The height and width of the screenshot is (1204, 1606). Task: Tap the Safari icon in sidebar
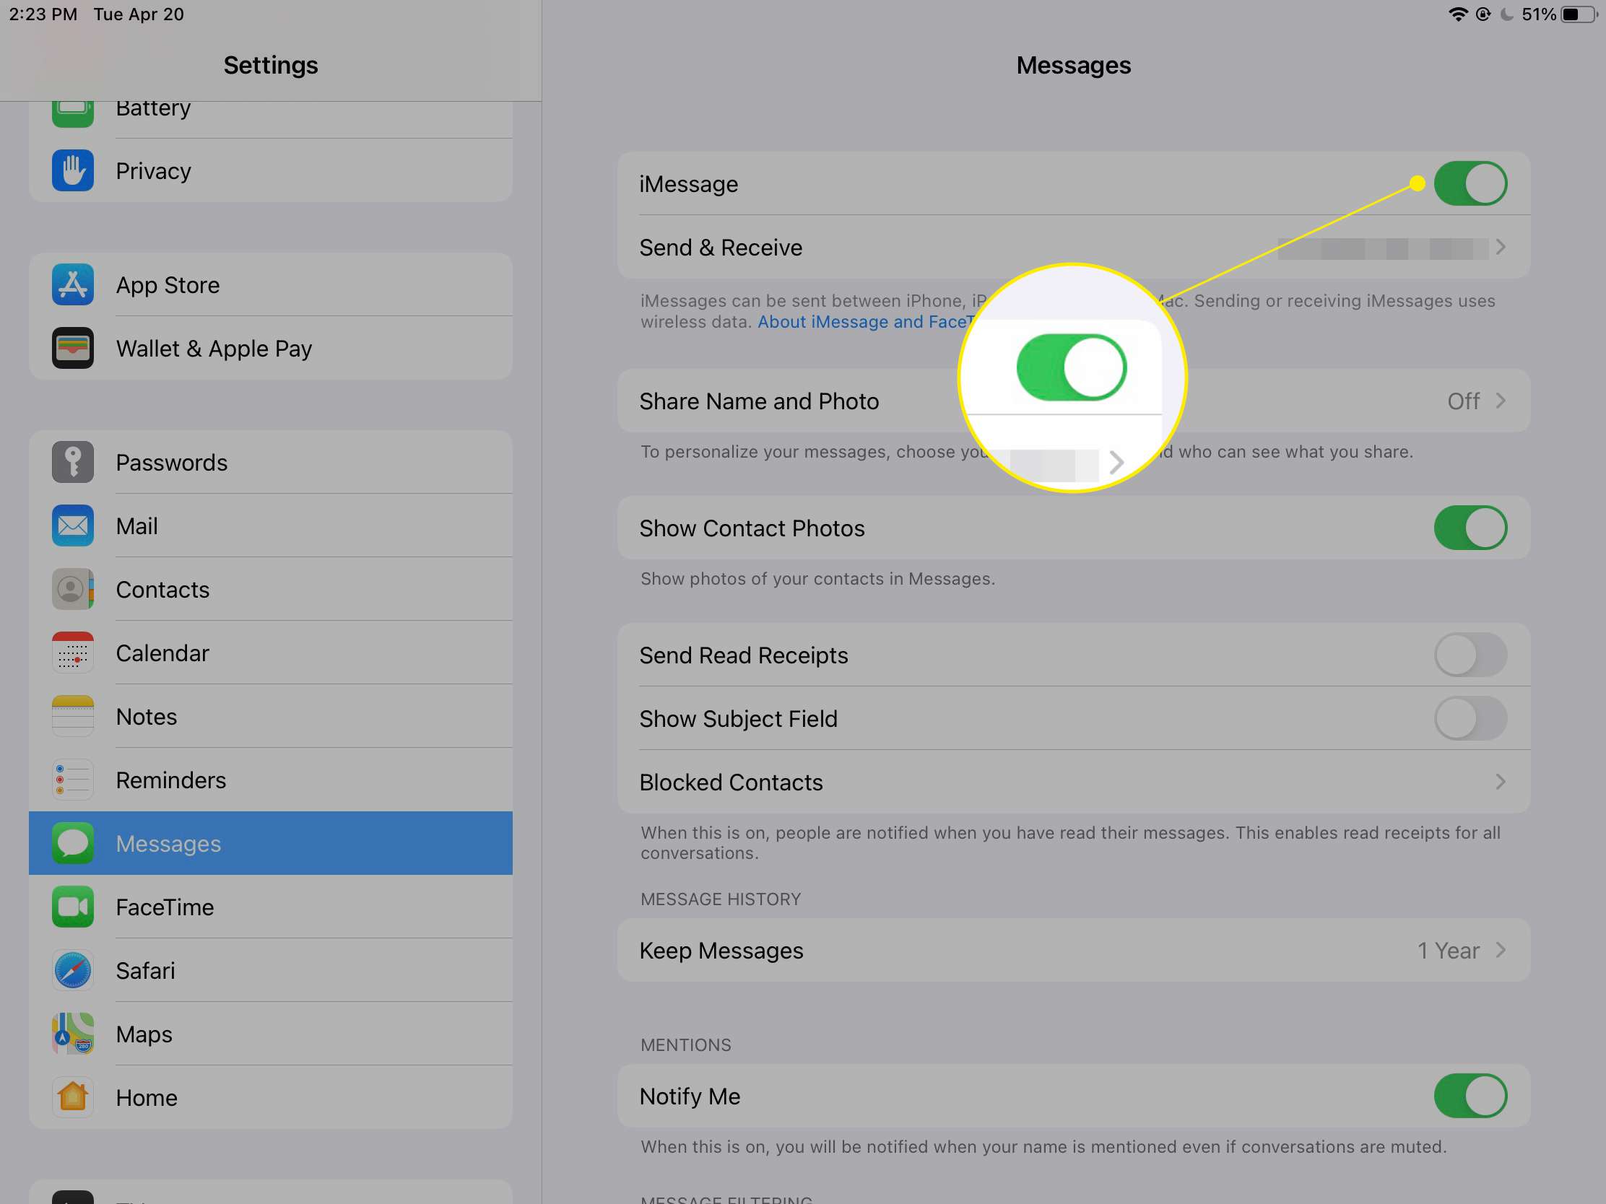point(72,970)
